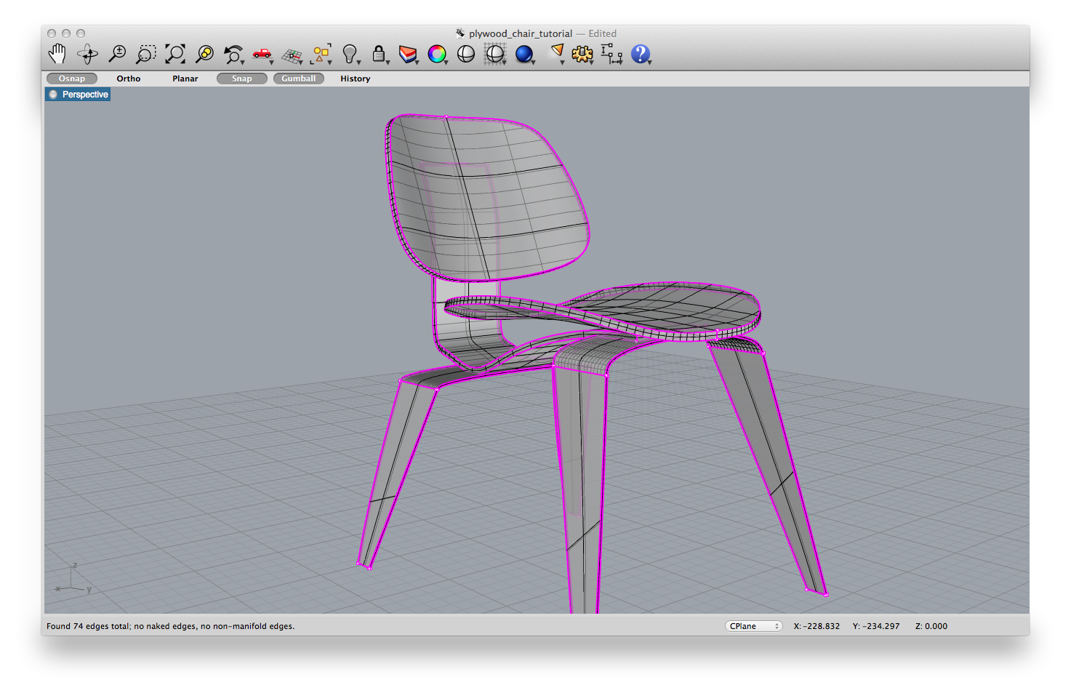Expand the Undo View flyout
Screen dimensions: 1071x693
point(242,63)
